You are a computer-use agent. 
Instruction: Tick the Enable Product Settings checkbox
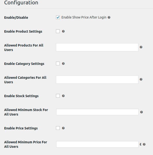pyautogui.click(x=58, y=31)
